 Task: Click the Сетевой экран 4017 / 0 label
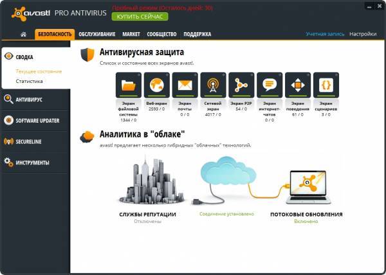click(x=213, y=109)
